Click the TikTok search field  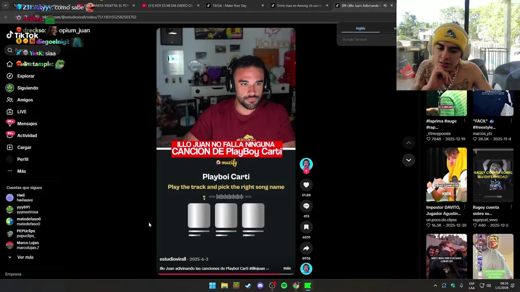coord(32,50)
